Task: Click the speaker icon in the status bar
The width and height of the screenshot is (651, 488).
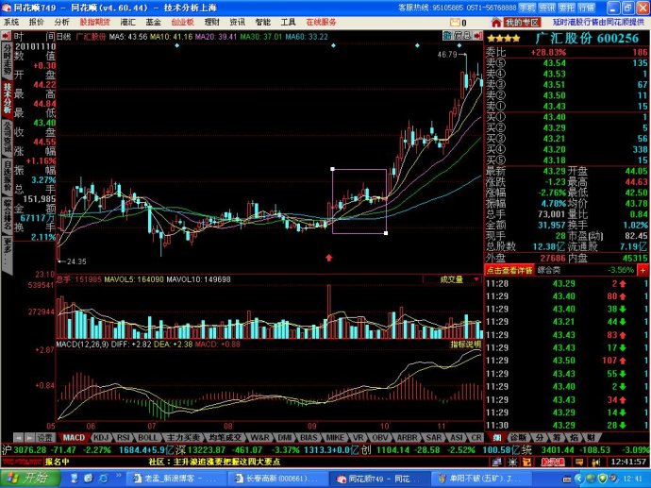Action: 595,462
